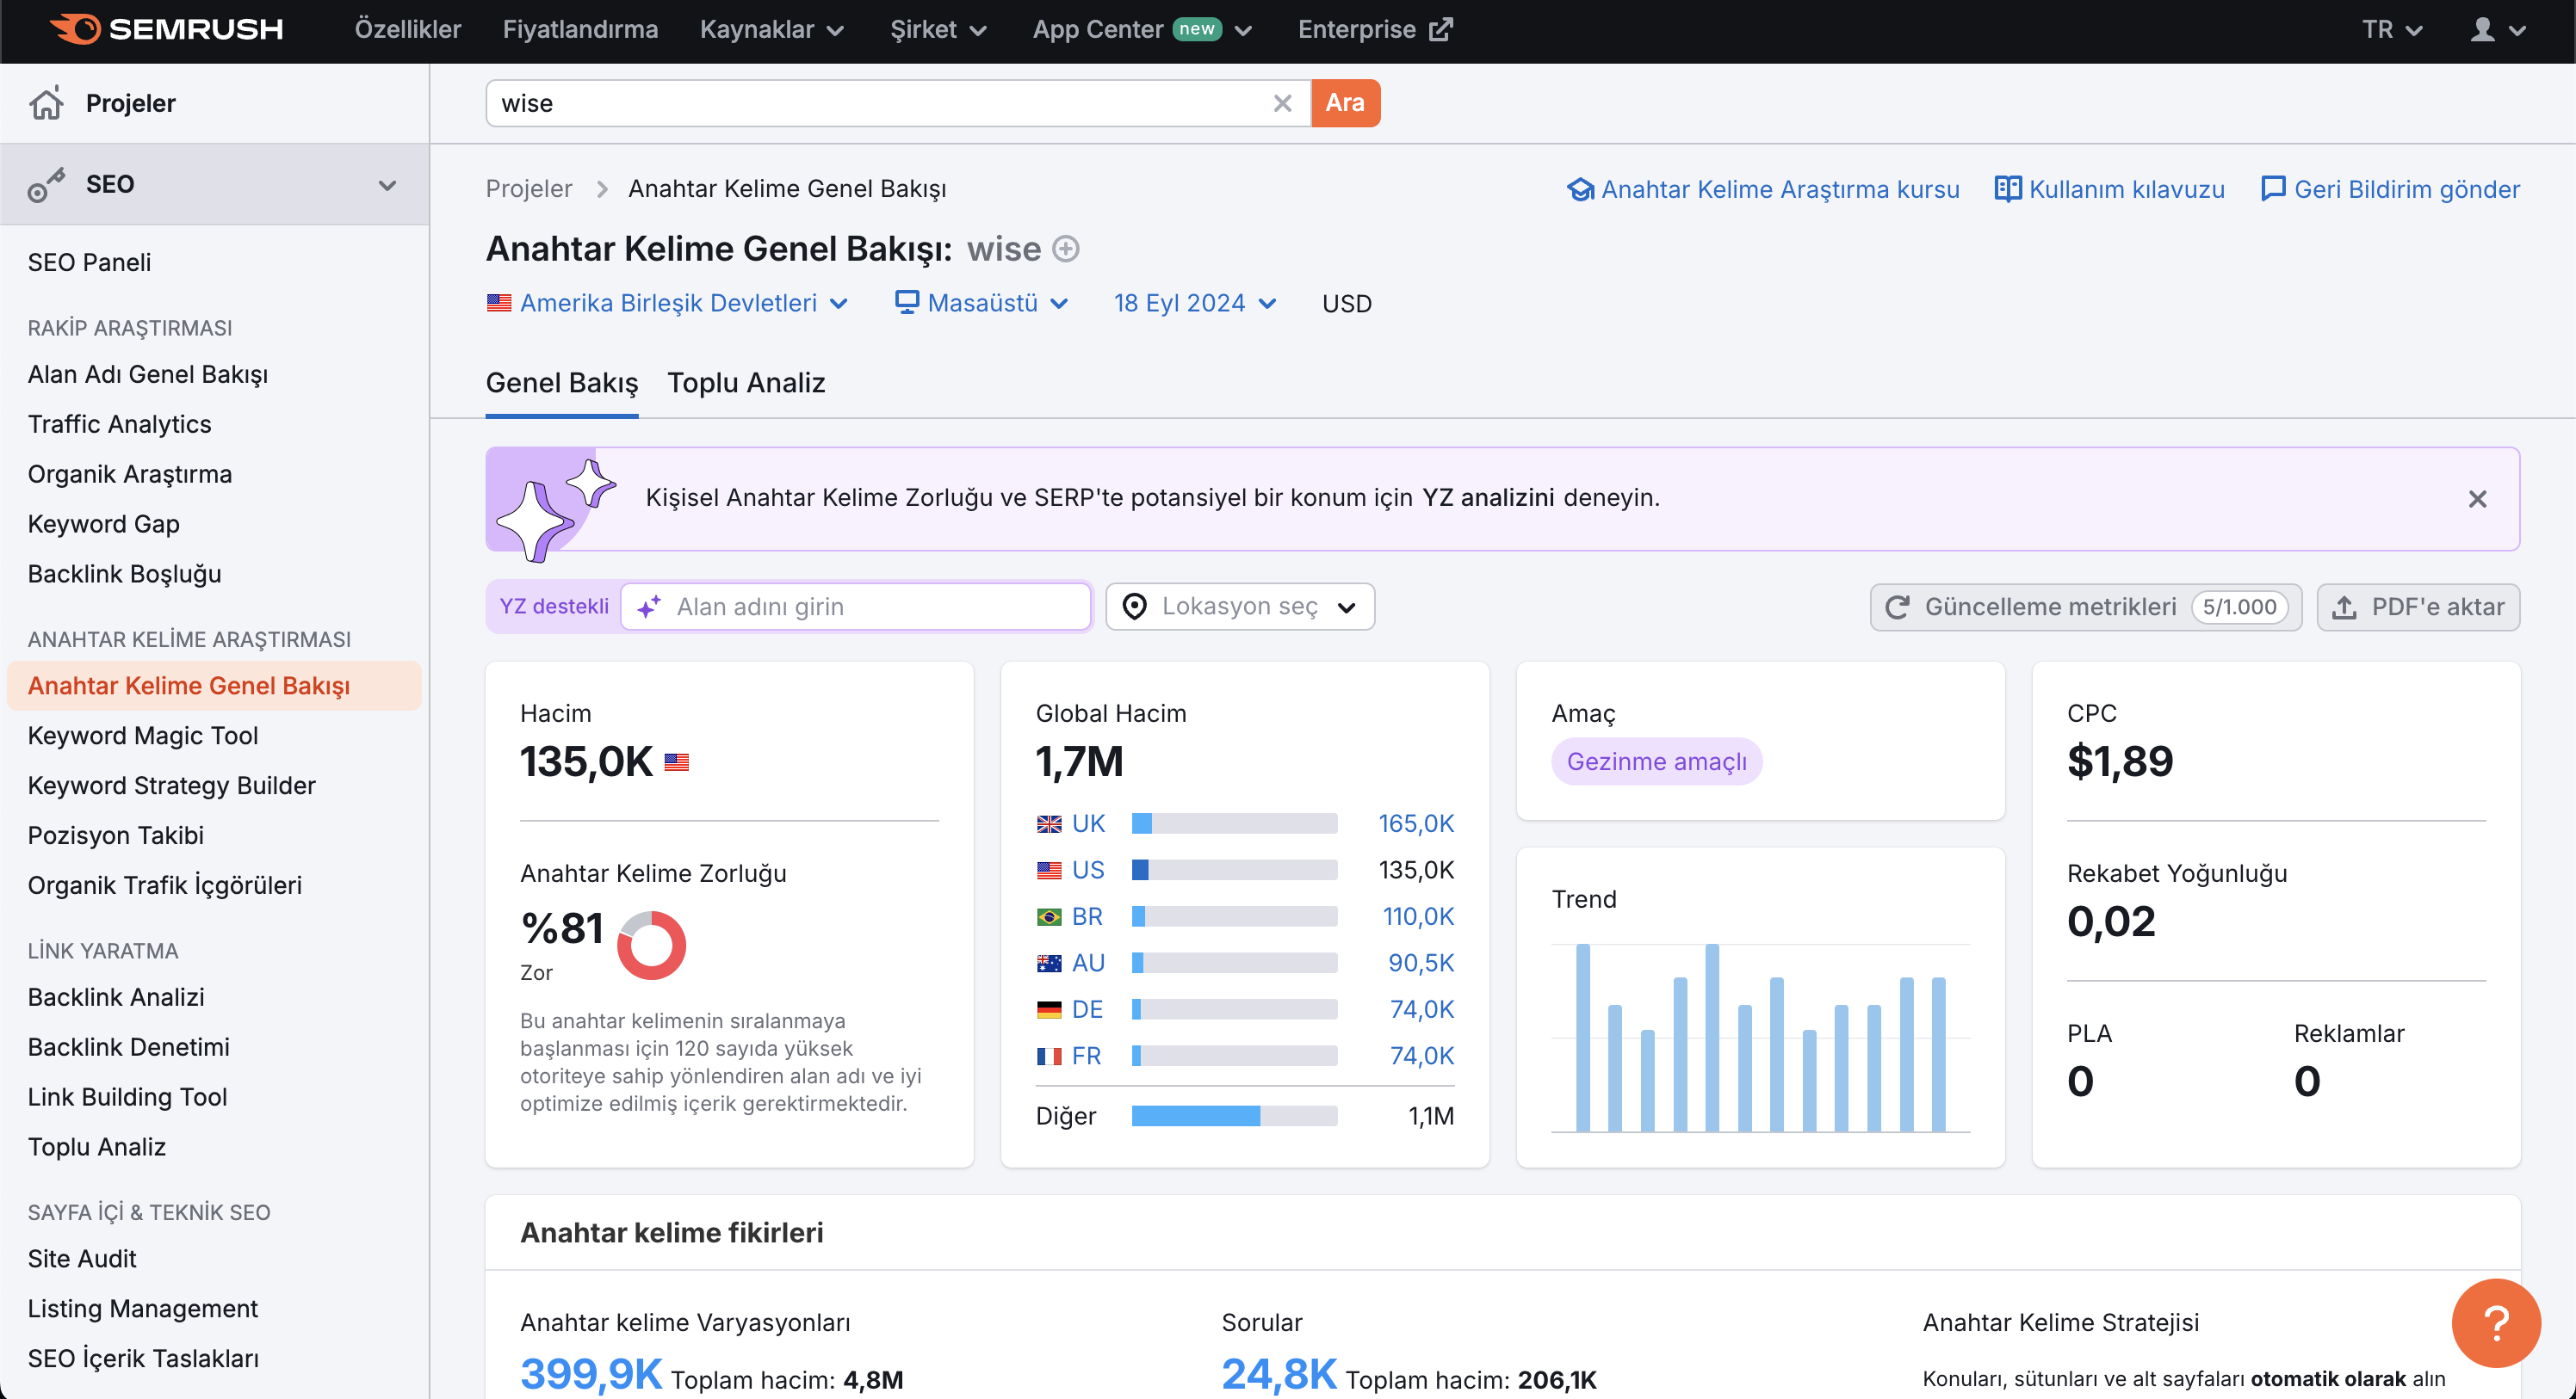Add wise keyword with plus icon
Screen dimensions: 2576x1399
pyautogui.click(x=1066, y=249)
